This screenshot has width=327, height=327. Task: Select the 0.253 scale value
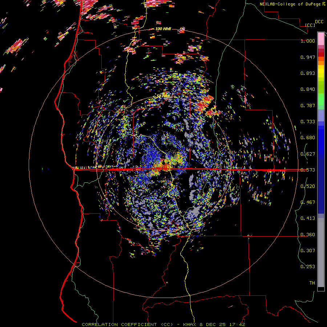(x=308, y=267)
